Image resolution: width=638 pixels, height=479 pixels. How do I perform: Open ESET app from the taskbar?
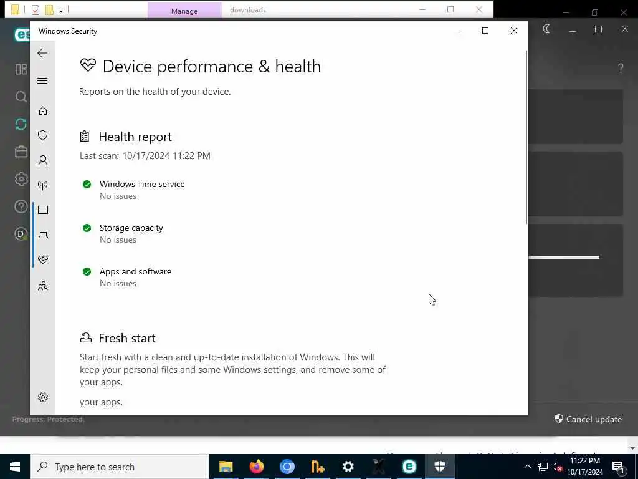(x=409, y=467)
